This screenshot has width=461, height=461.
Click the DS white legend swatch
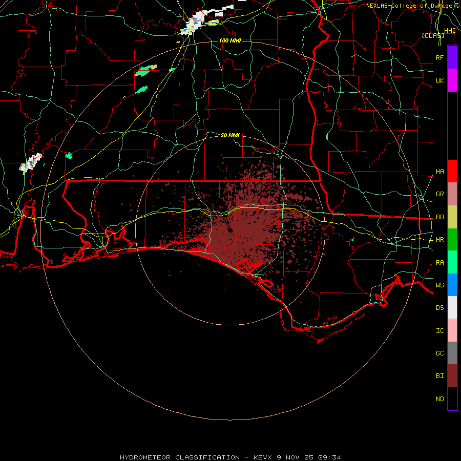[x=452, y=307]
